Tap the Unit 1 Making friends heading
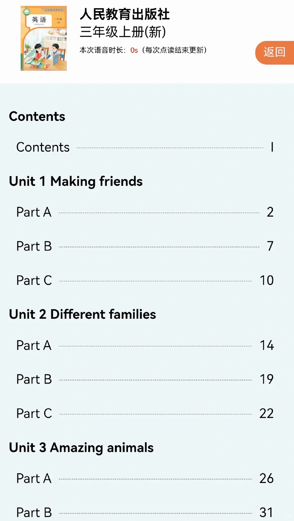This screenshot has height=521, width=294. tap(76, 181)
